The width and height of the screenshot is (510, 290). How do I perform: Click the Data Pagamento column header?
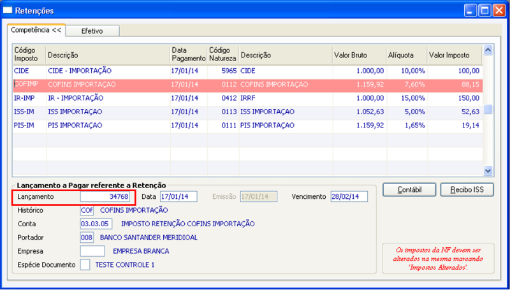pyautogui.click(x=189, y=55)
